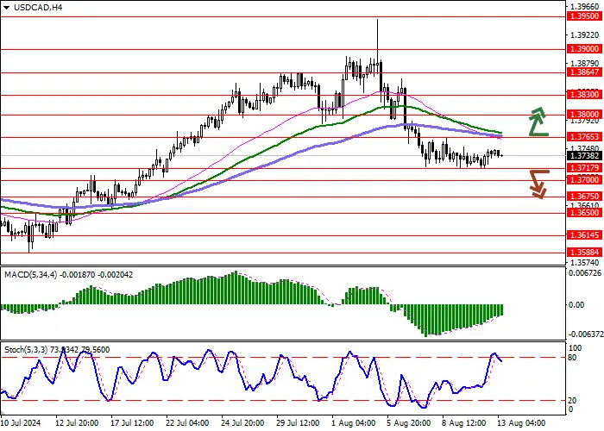The image size is (604, 431).
Task: Select the 1.36500 price level label
Action: pos(584,213)
